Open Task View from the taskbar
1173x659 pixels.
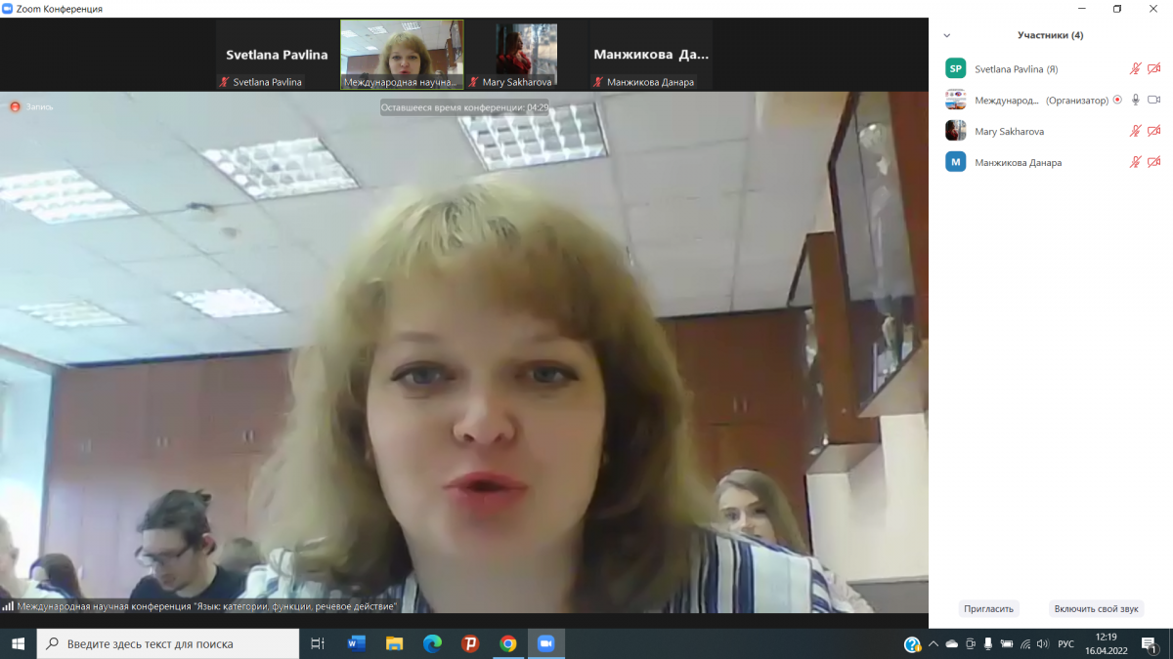pos(318,643)
